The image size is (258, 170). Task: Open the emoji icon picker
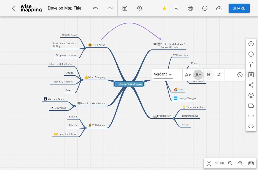tap(251, 95)
